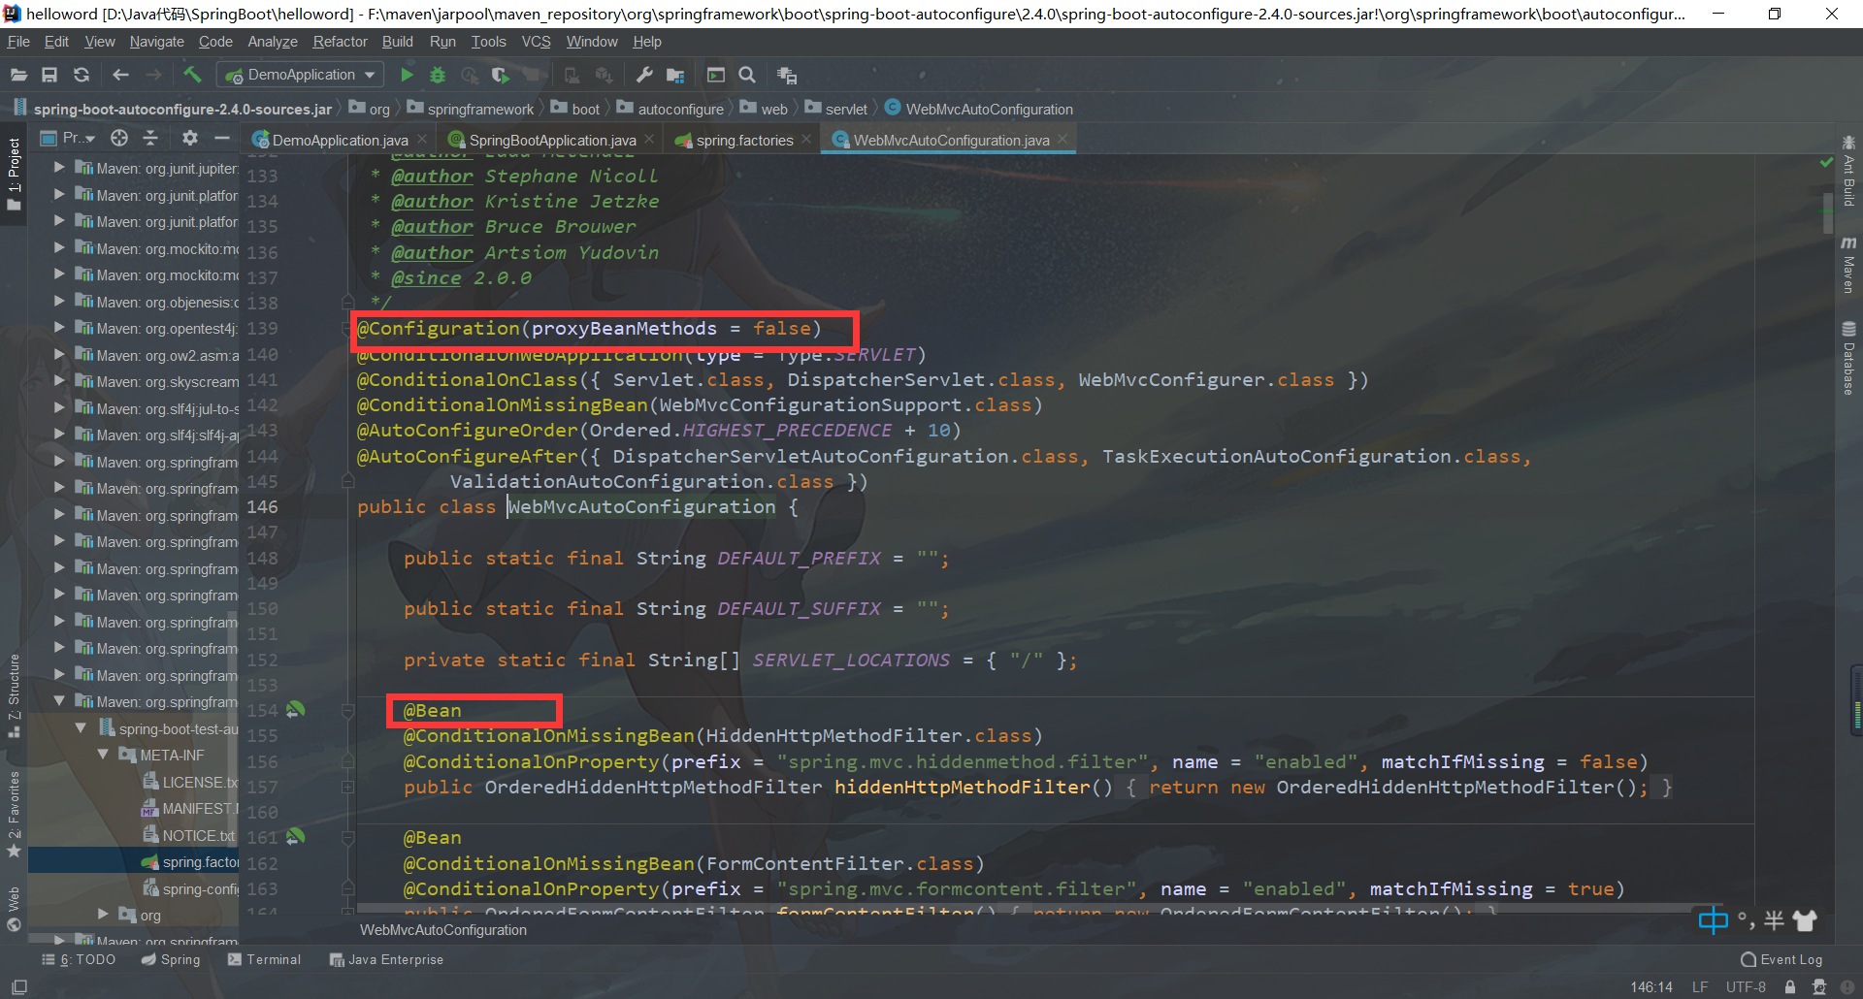Click the Spring bean gutter icon on line 161
This screenshot has width=1863, height=999.
coord(296,836)
